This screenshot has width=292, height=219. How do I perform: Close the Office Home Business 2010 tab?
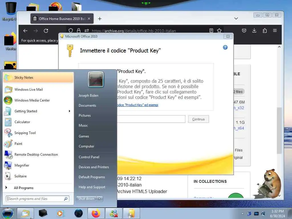coord(89,19)
